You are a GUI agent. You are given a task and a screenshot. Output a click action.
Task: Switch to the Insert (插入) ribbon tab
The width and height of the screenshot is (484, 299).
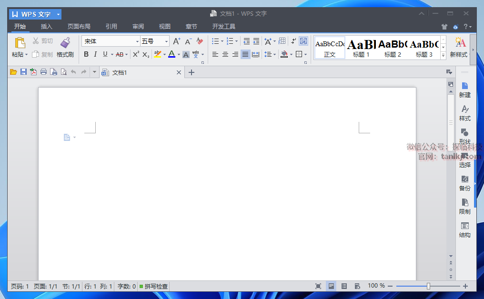(47, 27)
